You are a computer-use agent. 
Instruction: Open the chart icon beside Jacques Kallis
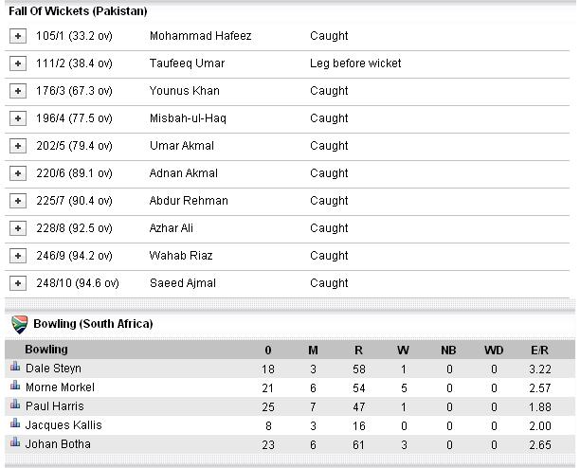15,423
